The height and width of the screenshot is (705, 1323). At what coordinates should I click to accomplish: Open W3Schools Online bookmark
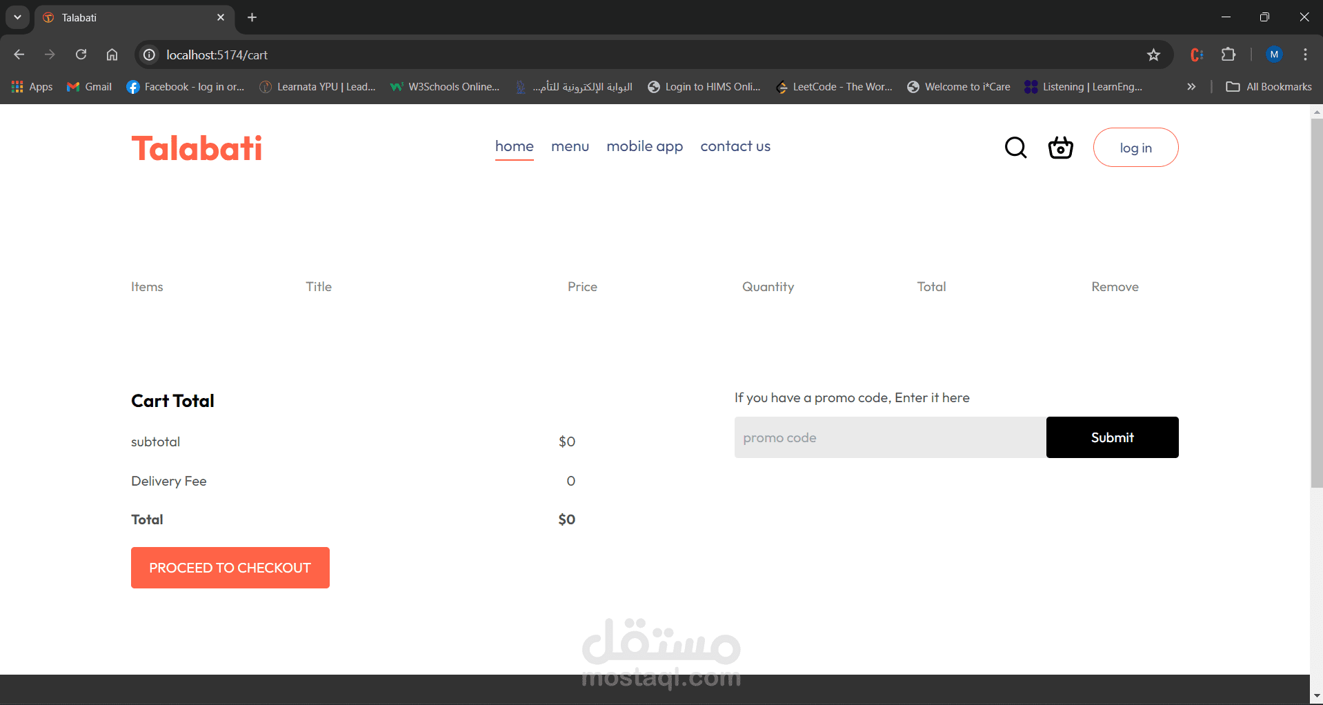(445, 87)
